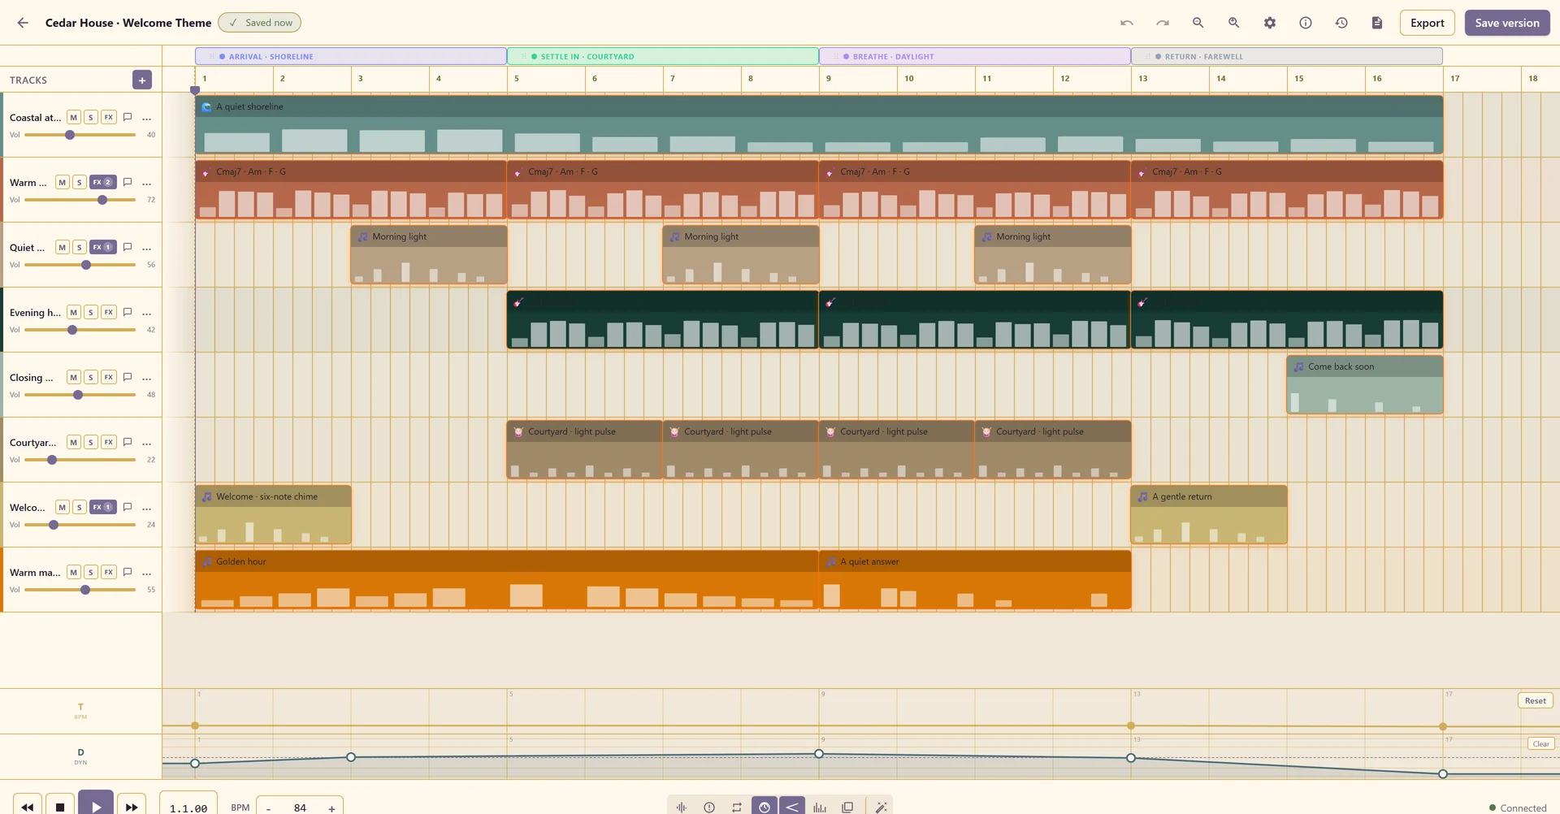
Task: Open the more menu for the Courtyar... track
Action: pos(146,443)
